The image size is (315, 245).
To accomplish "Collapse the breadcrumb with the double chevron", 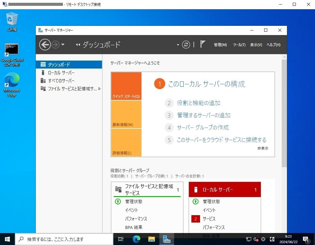I will pos(78,45).
